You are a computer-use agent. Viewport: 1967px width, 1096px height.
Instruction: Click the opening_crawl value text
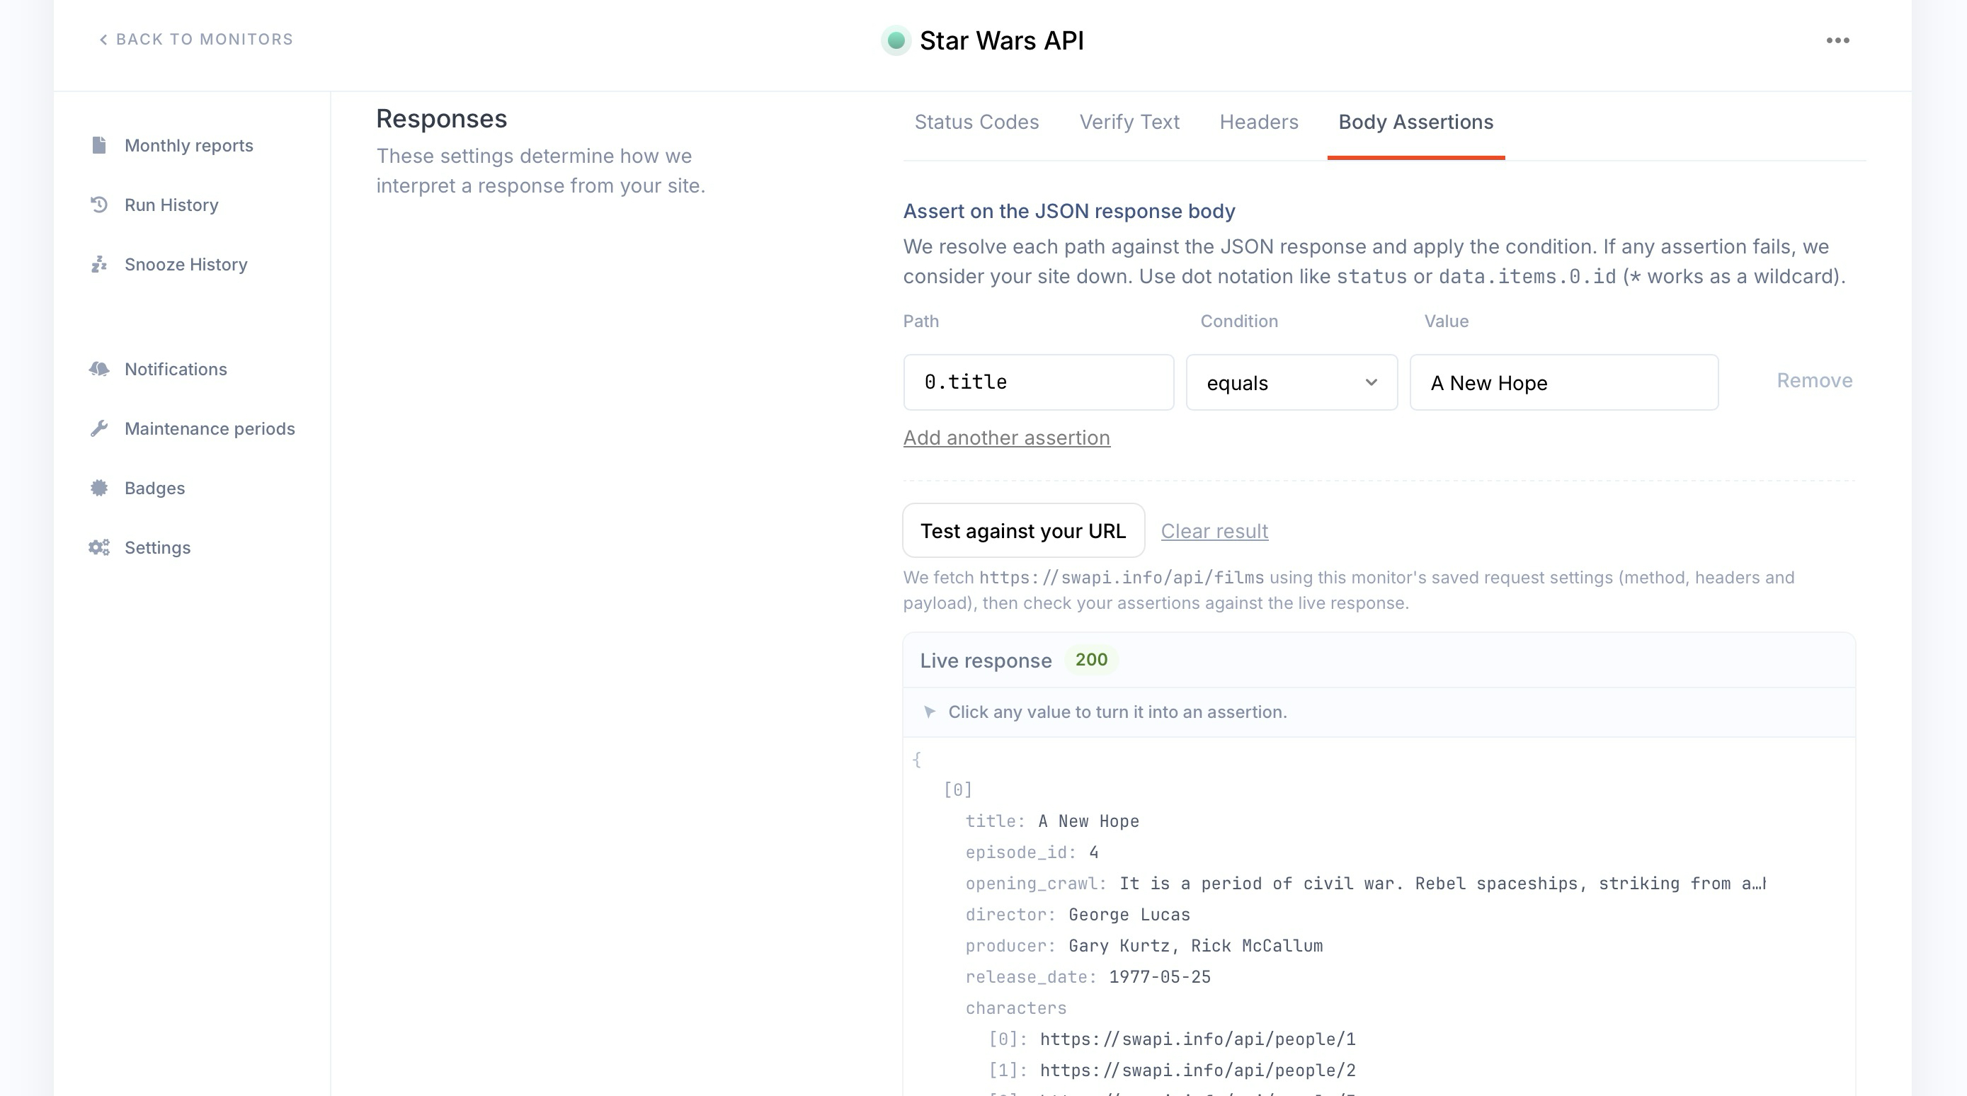coord(1442,884)
